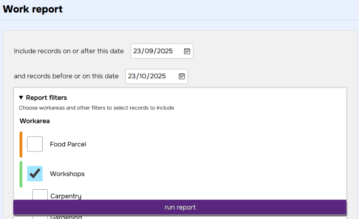
Task: Click the Workshops label text
Action: pyautogui.click(x=67, y=174)
